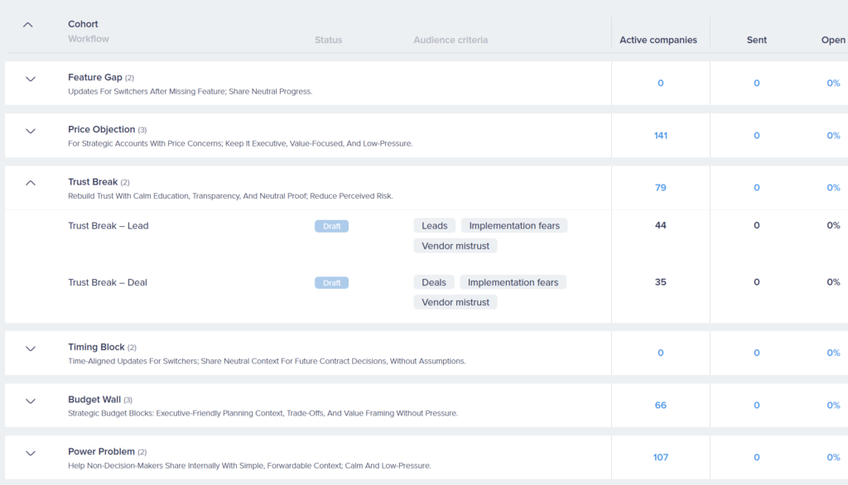Expand the Power Problem cohort
Viewport: 848px width, 485px height.
[31, 453]
